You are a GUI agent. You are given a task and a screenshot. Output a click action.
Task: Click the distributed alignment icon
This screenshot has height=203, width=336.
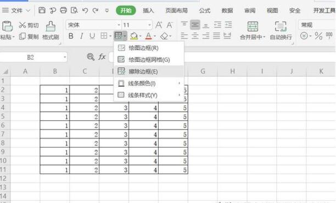(x=227, y=36)
